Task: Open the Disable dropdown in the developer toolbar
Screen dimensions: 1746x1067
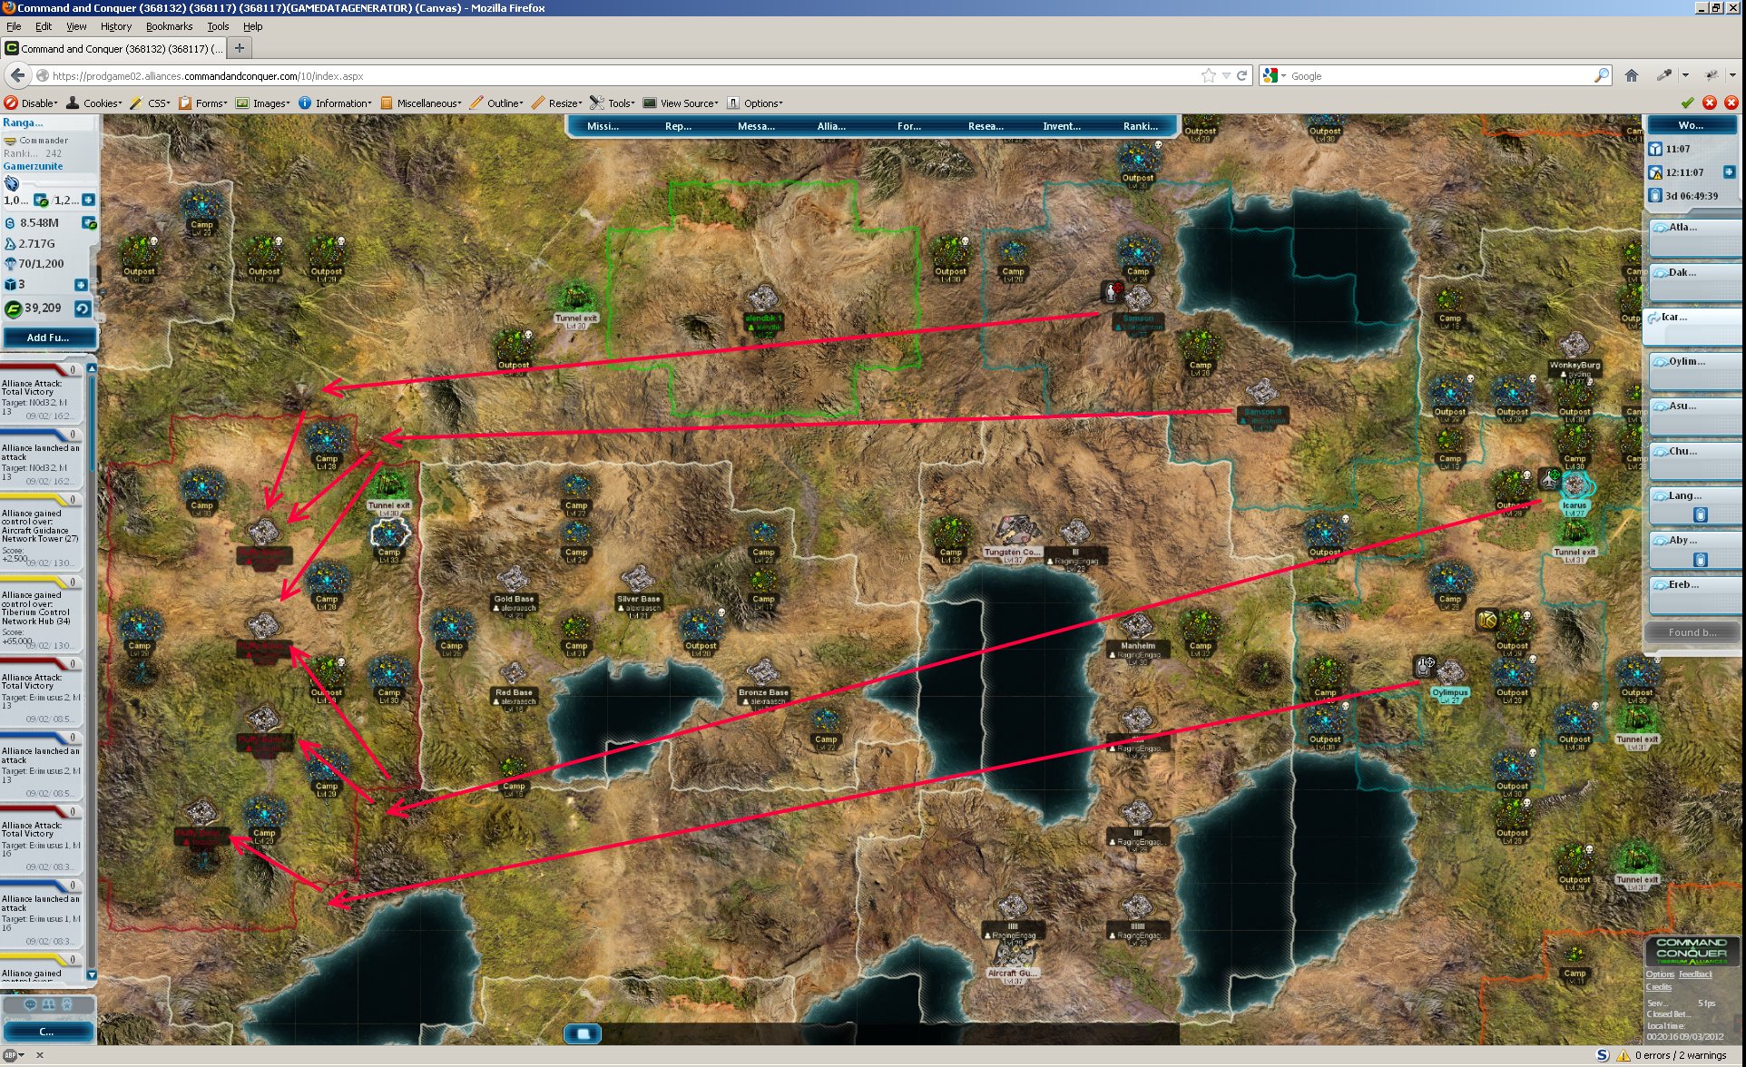Action: point(32,103)
